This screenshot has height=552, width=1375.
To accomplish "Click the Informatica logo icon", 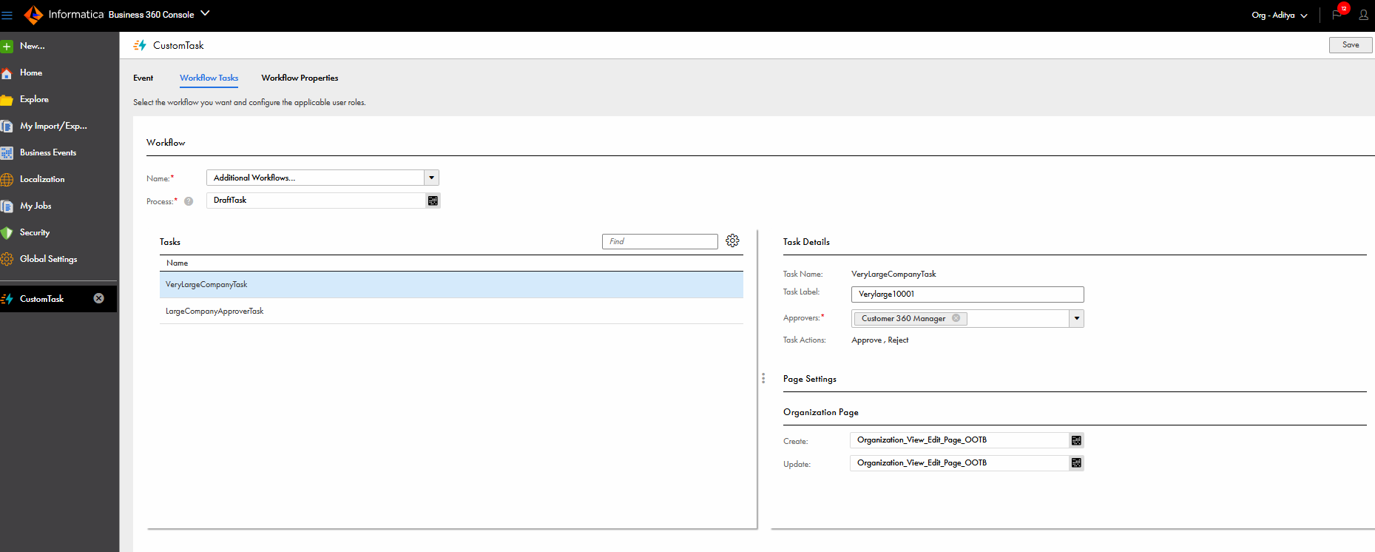I will [33, 15].
